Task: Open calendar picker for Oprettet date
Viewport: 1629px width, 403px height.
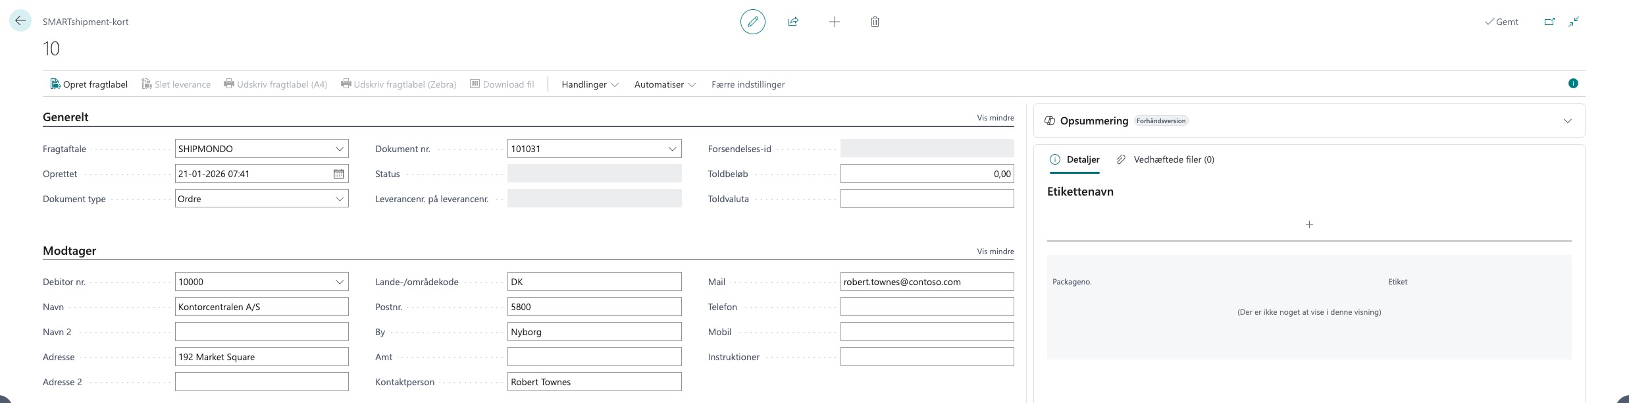Action: click(338, 174)
